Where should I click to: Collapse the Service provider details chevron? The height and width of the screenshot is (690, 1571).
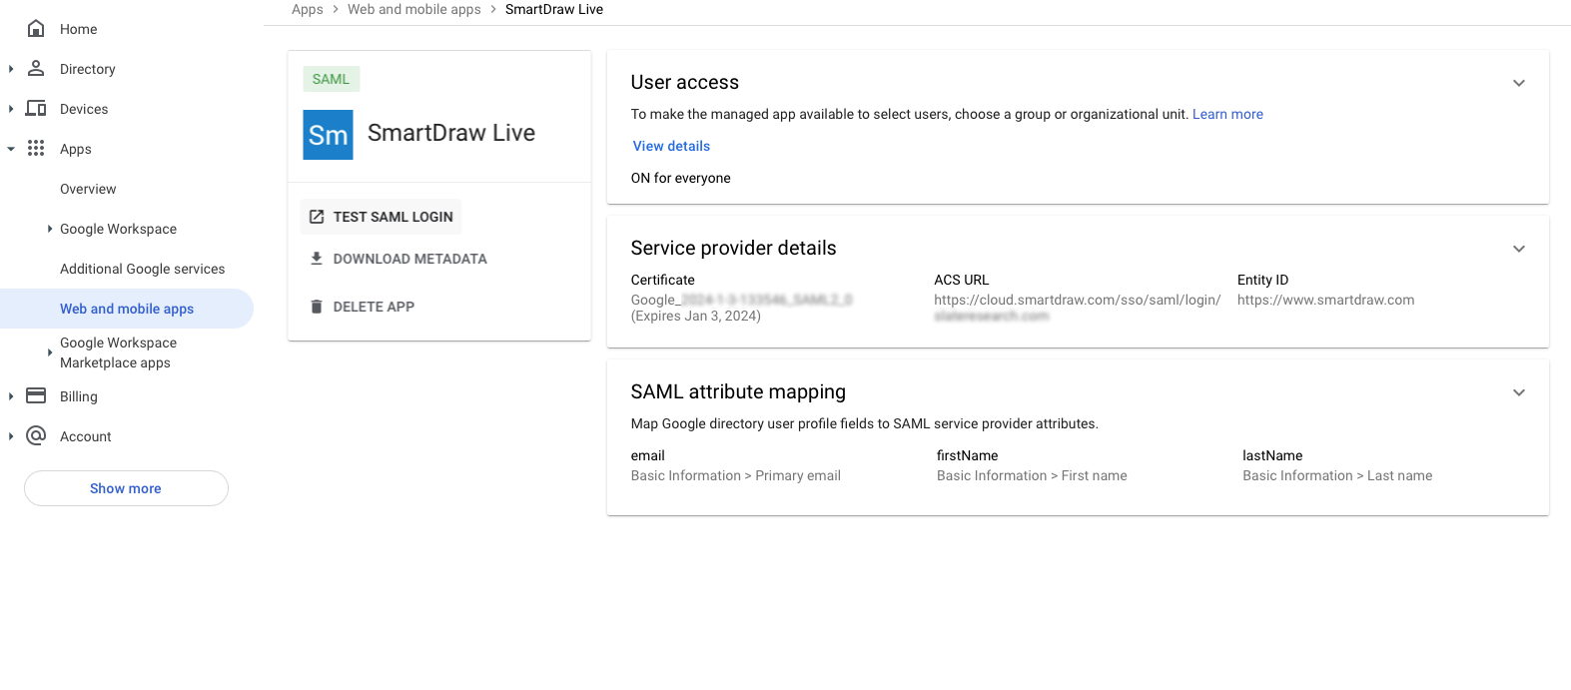click(x=1518, y=249)
